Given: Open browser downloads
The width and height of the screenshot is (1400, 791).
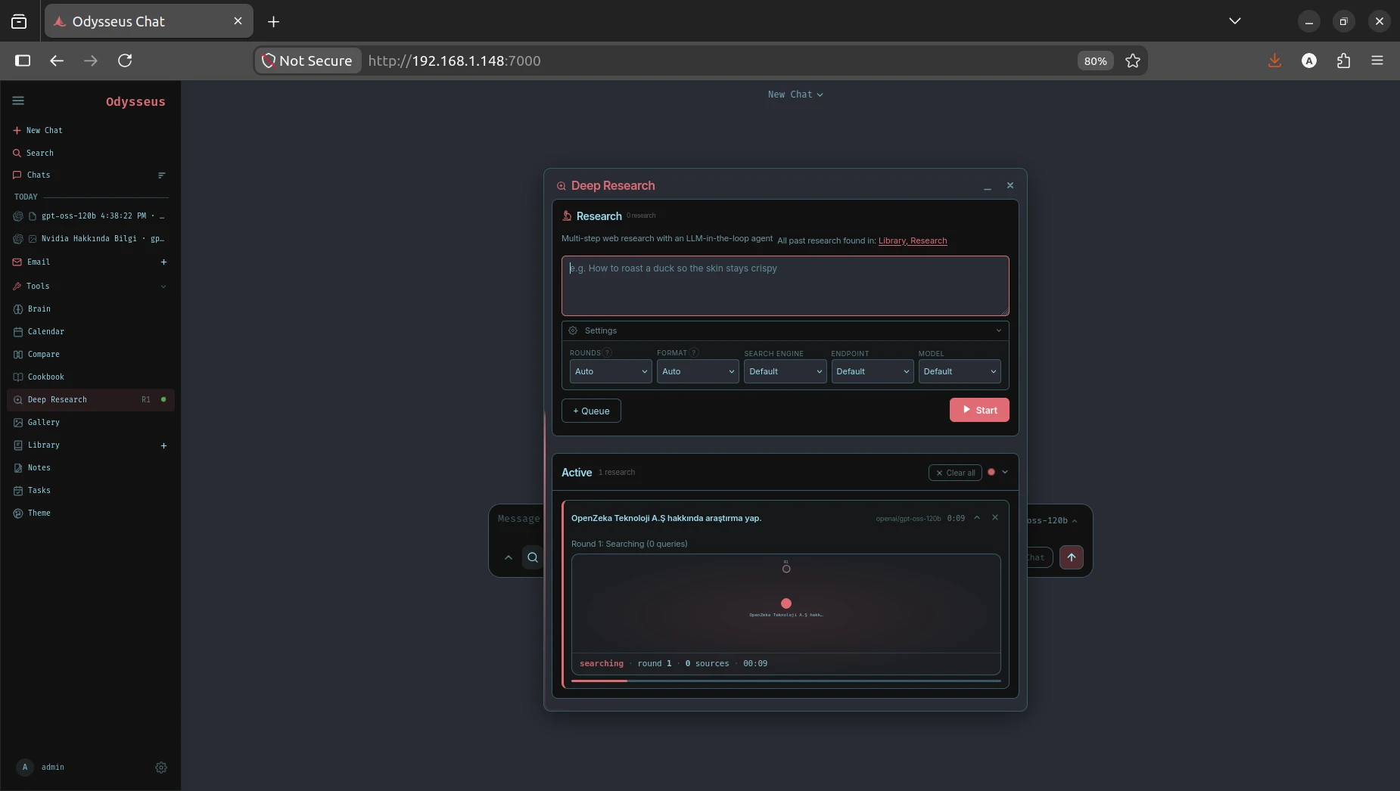Looking at the screenshot, I should click(x=1275, y=60).
